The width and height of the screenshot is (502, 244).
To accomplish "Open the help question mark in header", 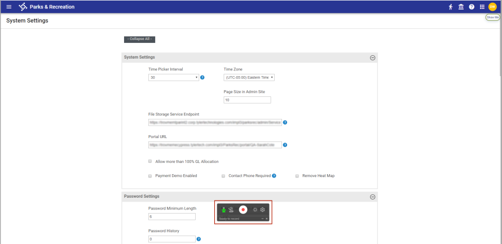I will click(472, 7).
